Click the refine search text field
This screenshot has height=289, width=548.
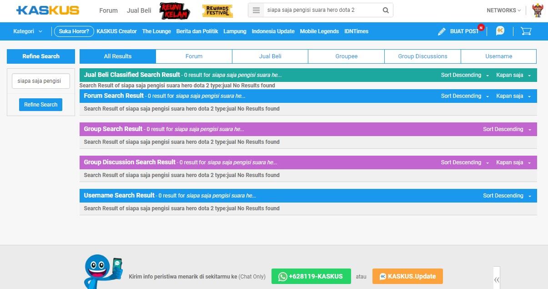41,81
